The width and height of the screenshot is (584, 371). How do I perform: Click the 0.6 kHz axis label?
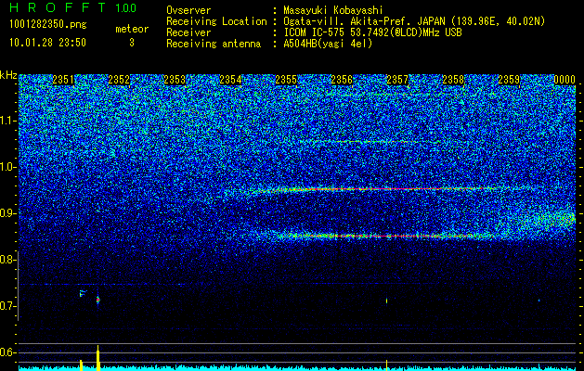click(x=8, y=352)
